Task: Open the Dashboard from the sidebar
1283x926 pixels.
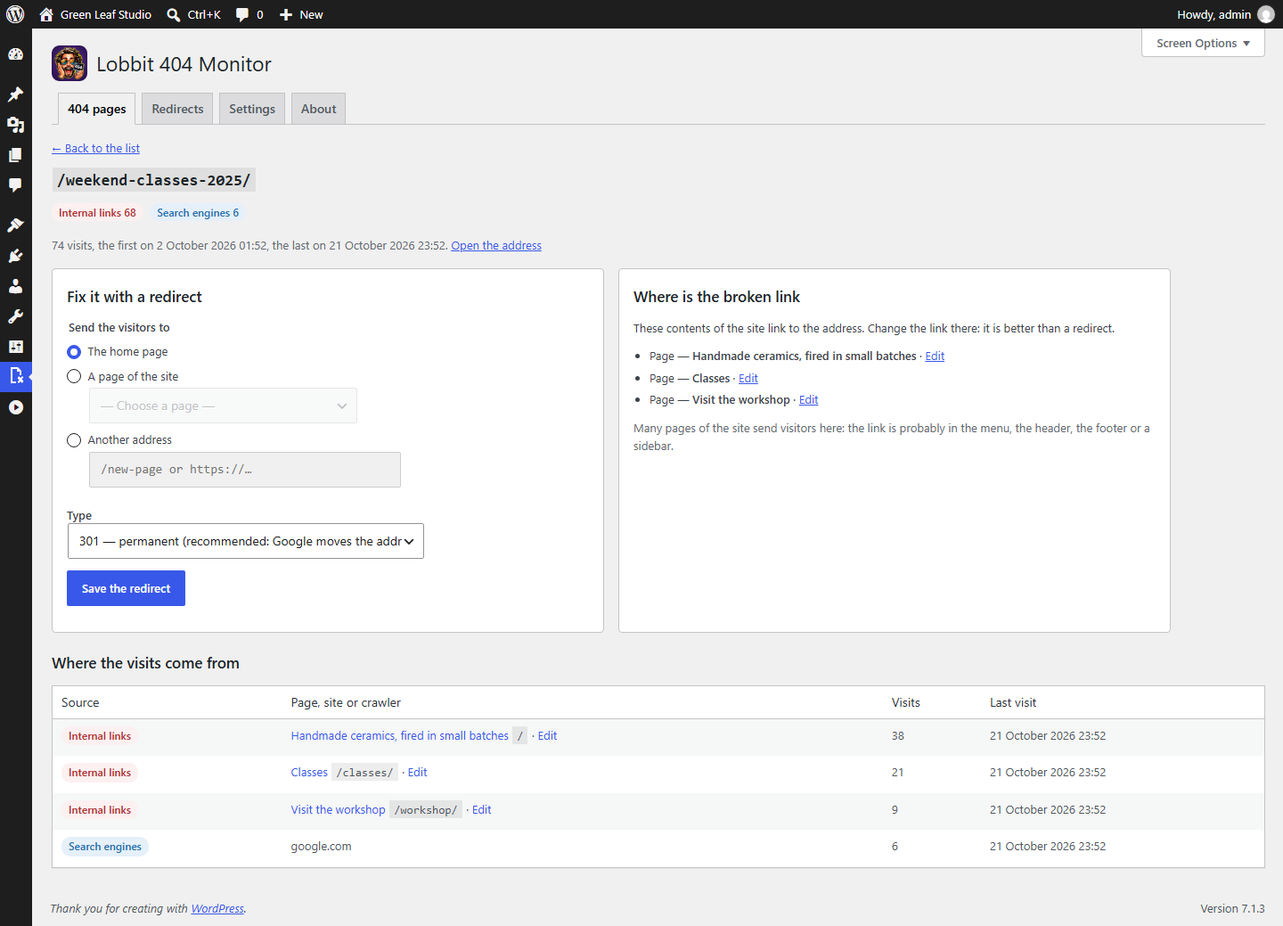Action: coord(15,54)
